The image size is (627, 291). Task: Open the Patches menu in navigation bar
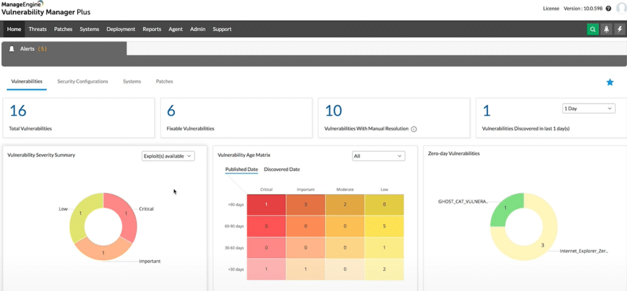point(63,29)
